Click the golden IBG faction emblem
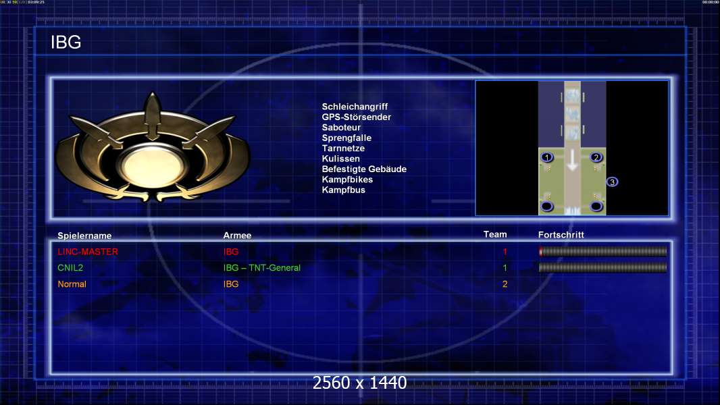The height and width of the screenshot is (405, 720). coord(153,148)
